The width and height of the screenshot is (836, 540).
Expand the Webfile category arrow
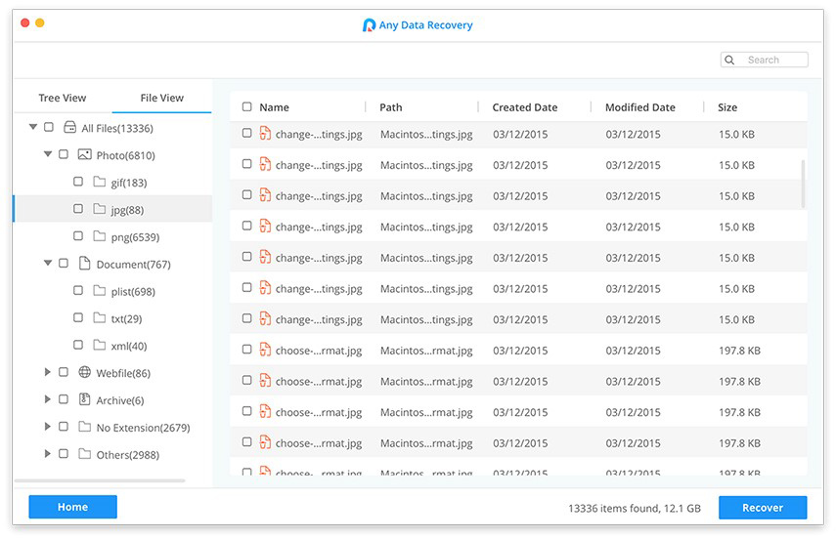48,372
